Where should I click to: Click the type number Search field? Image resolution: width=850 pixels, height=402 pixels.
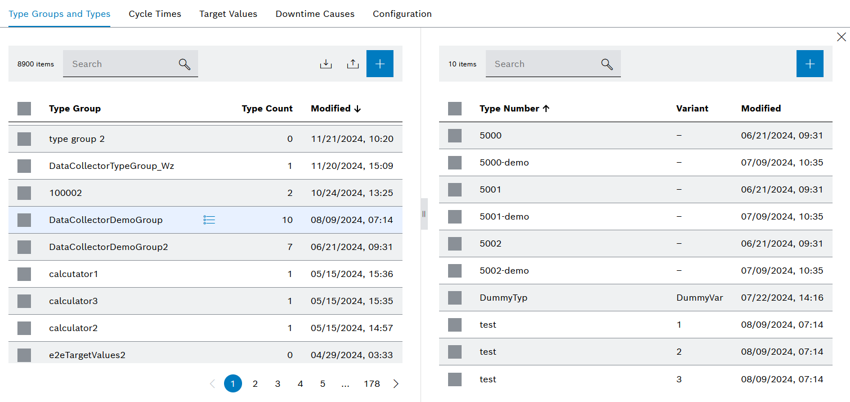[x=553, y=64]
